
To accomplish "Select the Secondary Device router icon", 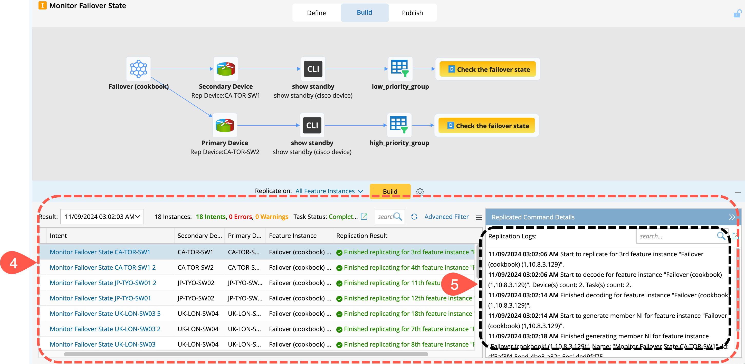I will tap(226, 69).
